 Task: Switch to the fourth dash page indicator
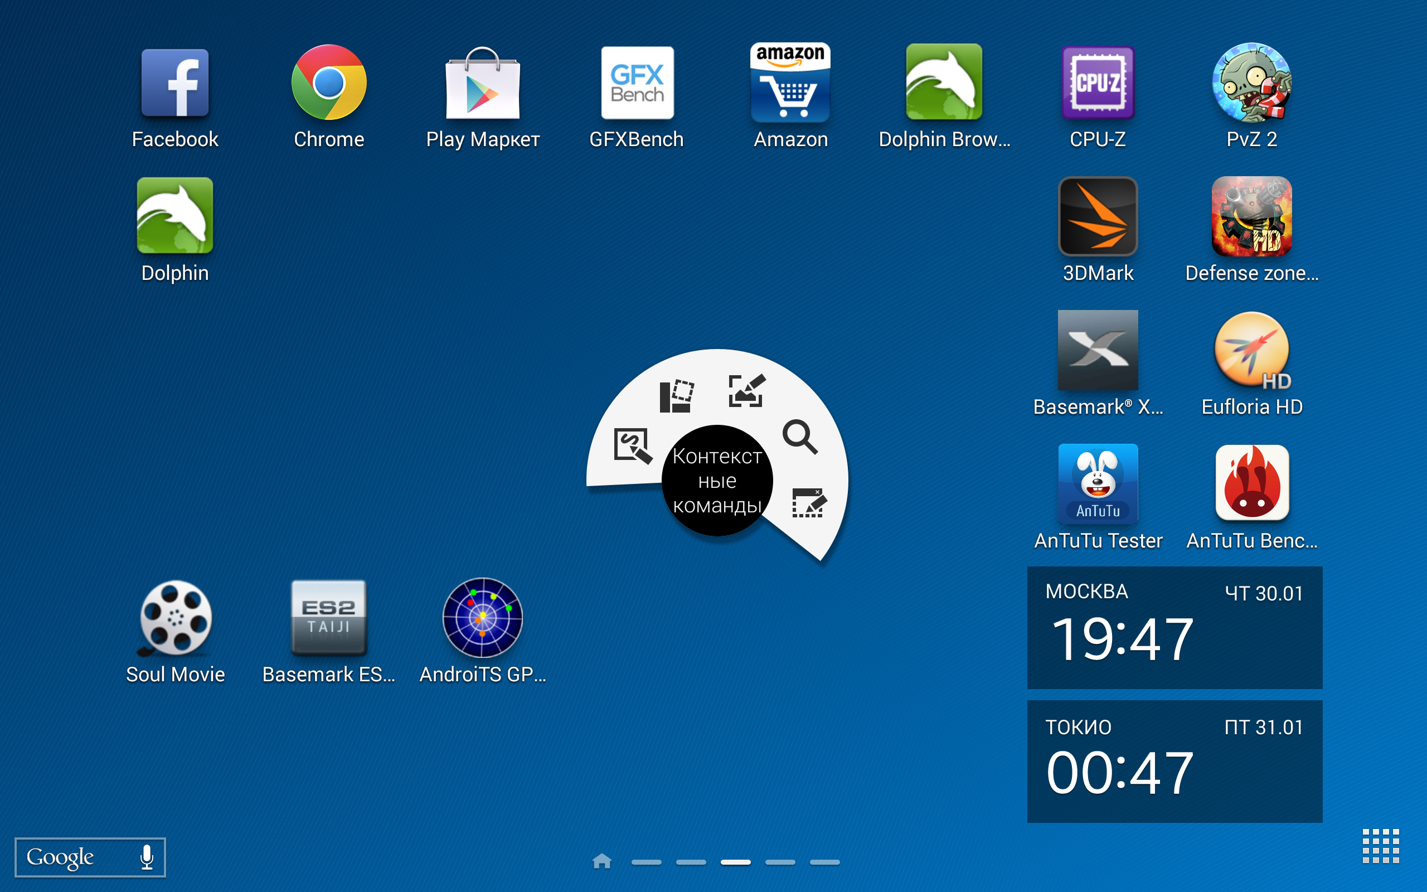pyautogui.click(x=780, y=862)
